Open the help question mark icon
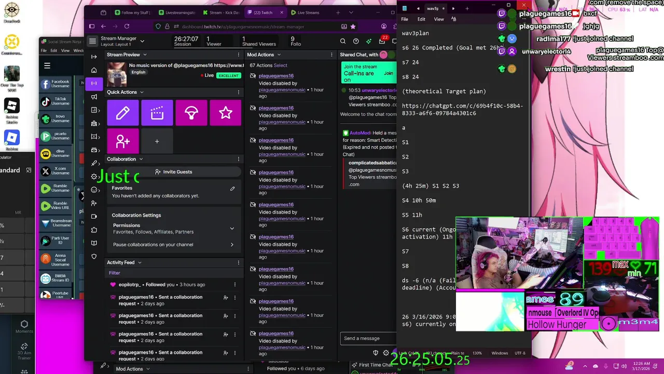The image size is (664, 374). click(356, 41)
